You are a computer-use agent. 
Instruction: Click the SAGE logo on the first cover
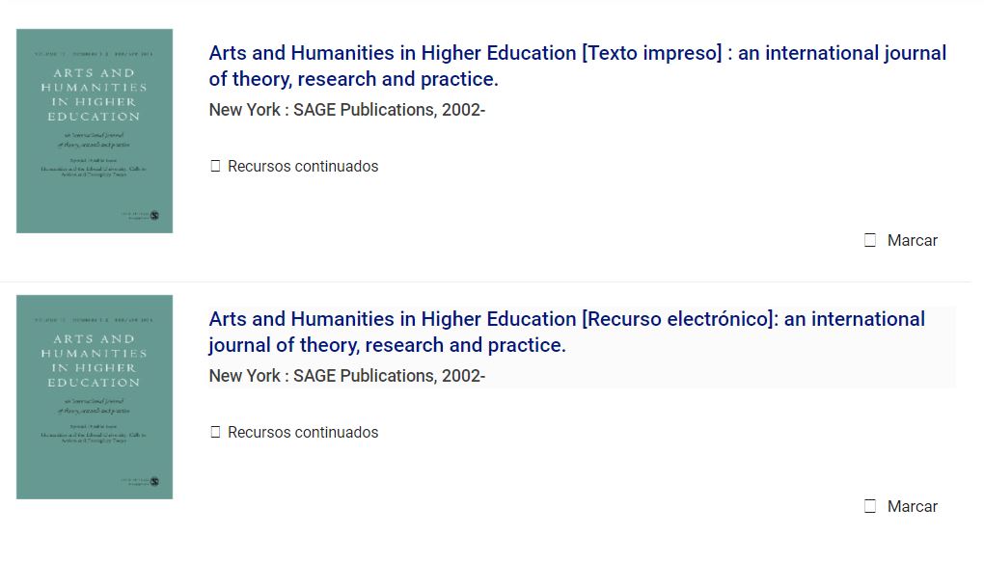click(x=153, y=216)
